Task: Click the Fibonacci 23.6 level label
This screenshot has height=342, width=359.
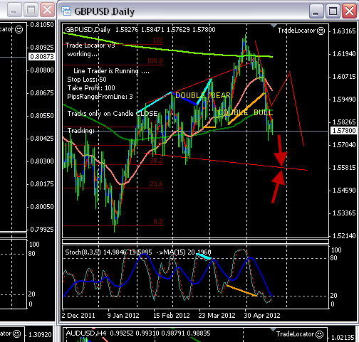Action: [x=156, y=184]
